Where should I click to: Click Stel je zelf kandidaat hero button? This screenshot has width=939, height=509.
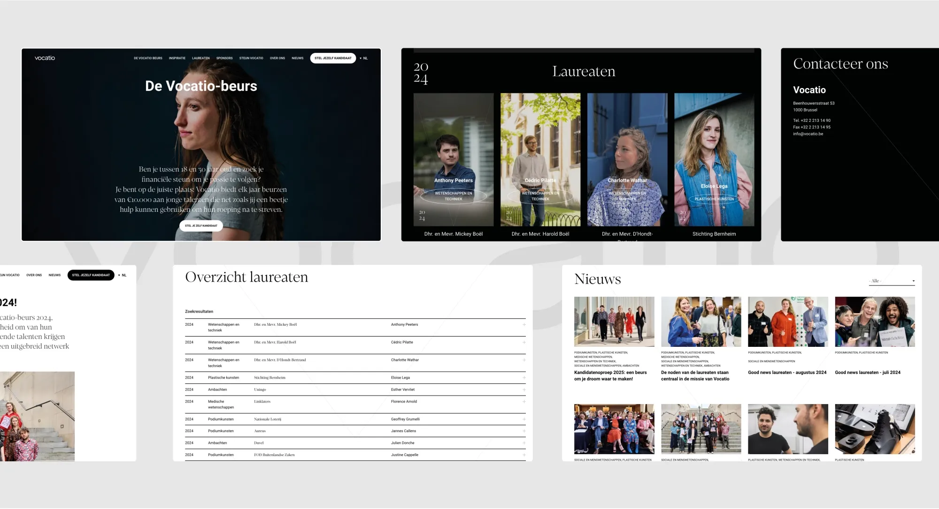click(201, 226)
